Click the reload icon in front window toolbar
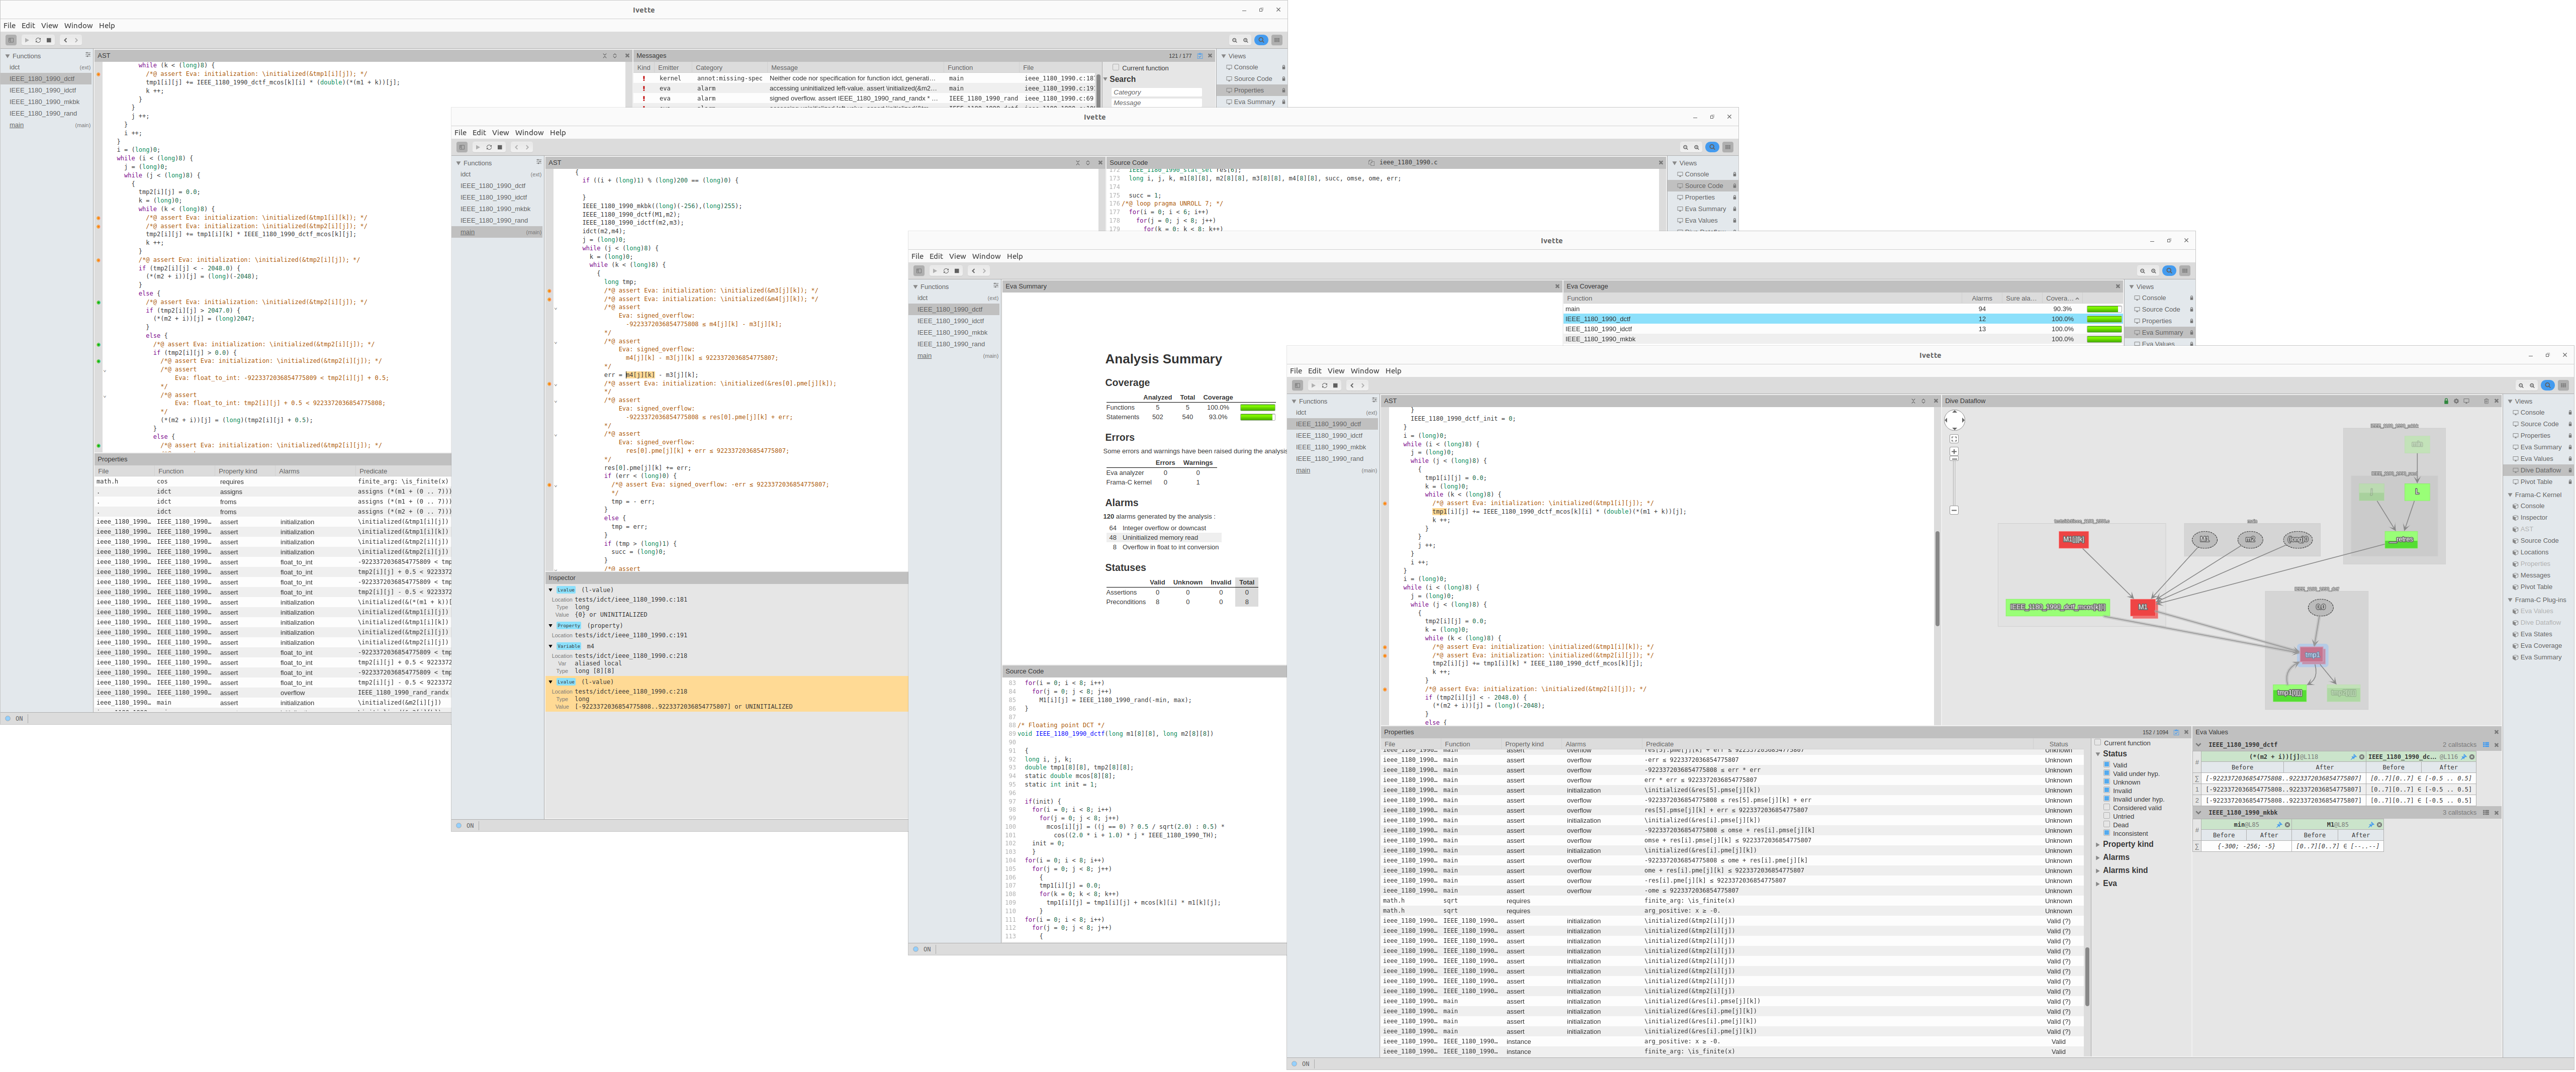 [1325, 385]
